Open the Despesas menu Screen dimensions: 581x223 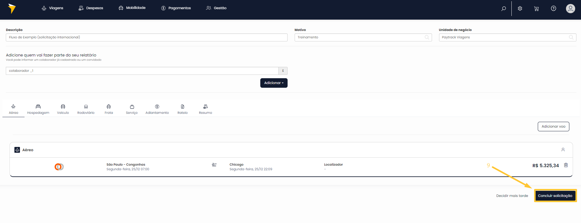coord(91,8)
